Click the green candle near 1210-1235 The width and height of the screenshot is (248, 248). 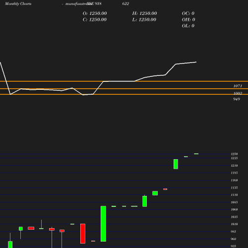176,164
